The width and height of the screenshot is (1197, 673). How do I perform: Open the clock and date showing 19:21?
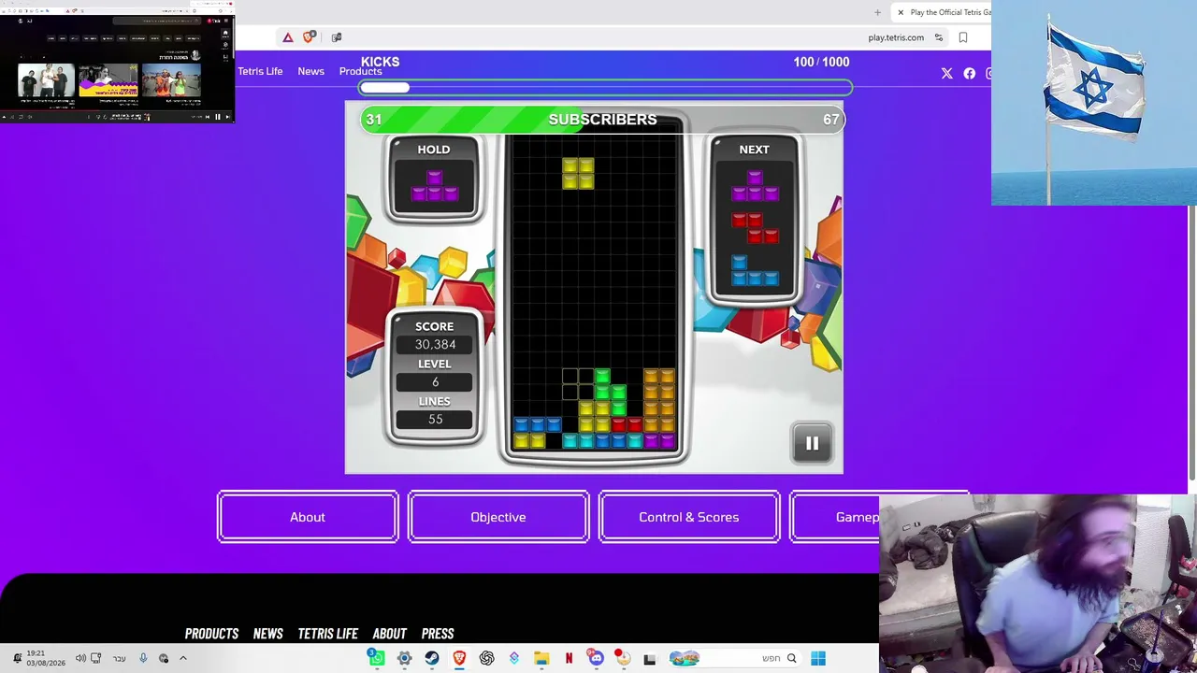45,658
